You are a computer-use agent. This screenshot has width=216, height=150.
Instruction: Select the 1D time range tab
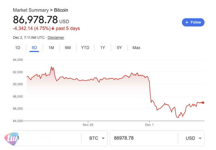(x=18, y=48)
